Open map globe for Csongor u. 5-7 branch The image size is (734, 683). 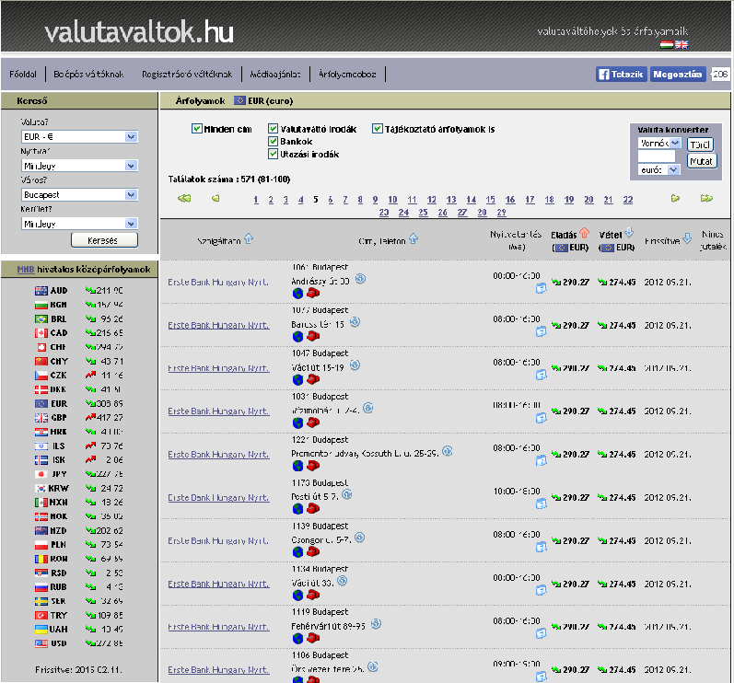click(297, 552)
